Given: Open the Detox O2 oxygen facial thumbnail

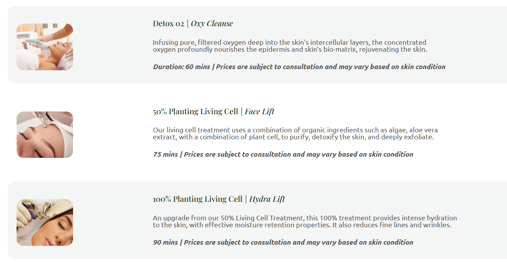Looking at the screenshot, I should point(45,47).
